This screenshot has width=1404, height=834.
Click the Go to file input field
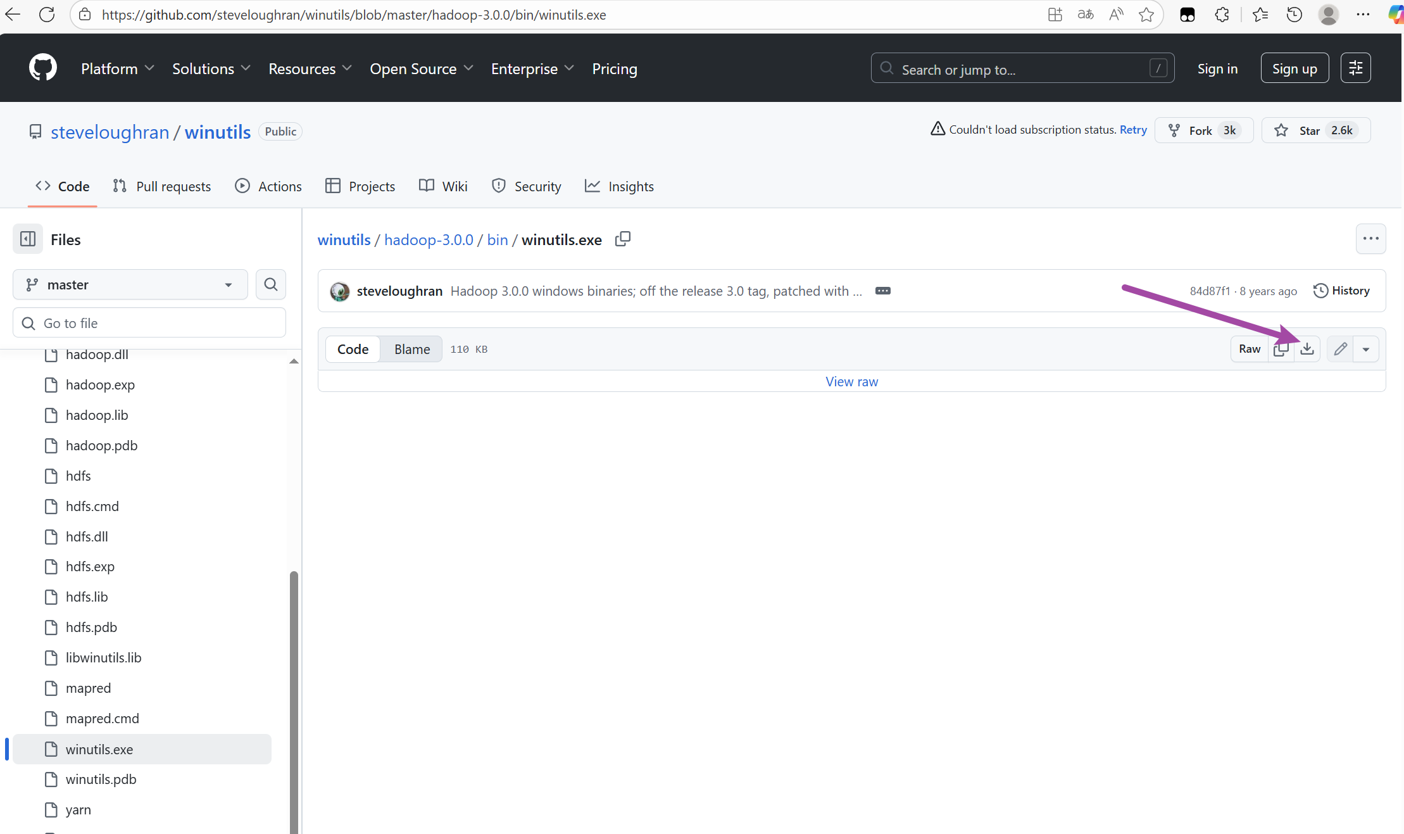(x=149, y=323)
